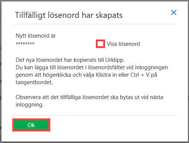Screen dimensions: 189x143
Task: Click the Nytt lösenord är label
Action: click(36, 36)
